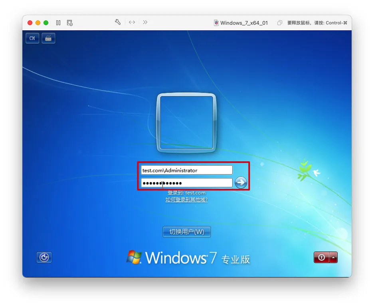Close the VM window with red button
The image size is (374, 307).
[x=30, y=23]
